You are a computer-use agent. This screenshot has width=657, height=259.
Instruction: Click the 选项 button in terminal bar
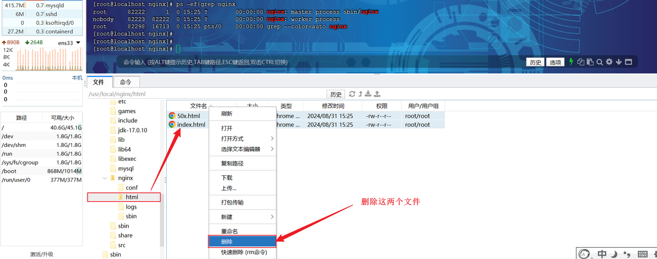coord(555,62)
